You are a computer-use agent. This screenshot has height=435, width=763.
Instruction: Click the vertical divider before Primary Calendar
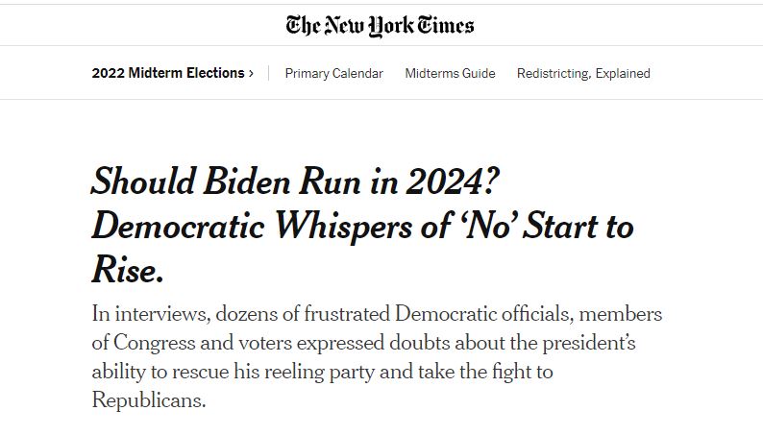(x=269, y=73)
